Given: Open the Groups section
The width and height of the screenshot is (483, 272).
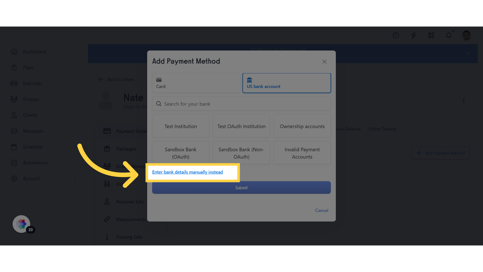Looking at the screenshot, I should tap(31, 99).
